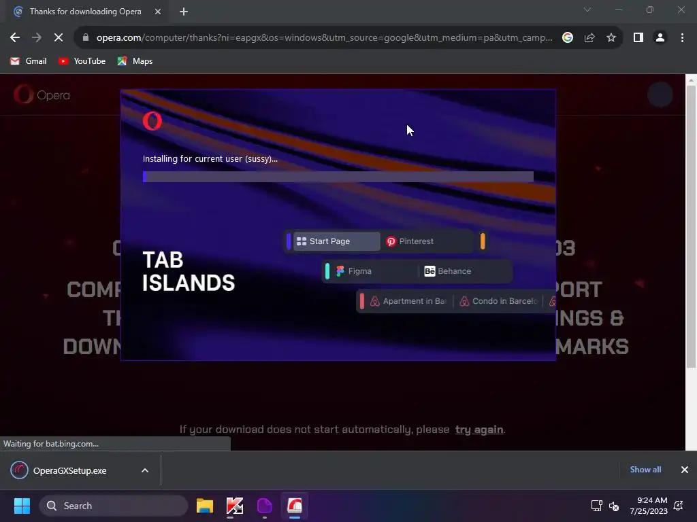Screen dimensions: 697x522
Task: Toggle the browser side panel icon
Action: 638,38
